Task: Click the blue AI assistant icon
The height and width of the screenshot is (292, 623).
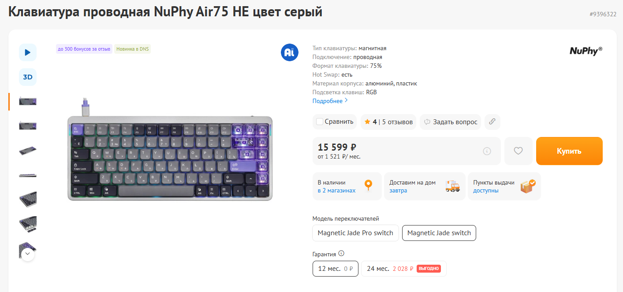Action: point(290,53)
